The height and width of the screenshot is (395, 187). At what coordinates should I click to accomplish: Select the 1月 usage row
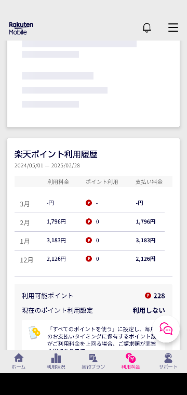pos(89,241)
